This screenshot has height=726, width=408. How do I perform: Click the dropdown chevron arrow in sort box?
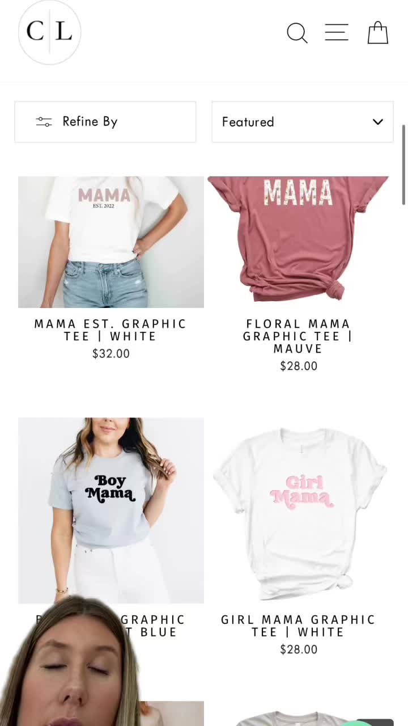point(378,122)
